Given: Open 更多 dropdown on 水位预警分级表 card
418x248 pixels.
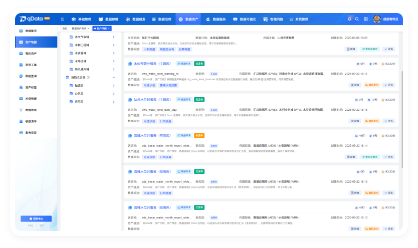Looking at the screenshot, I should tap(388, 85).
